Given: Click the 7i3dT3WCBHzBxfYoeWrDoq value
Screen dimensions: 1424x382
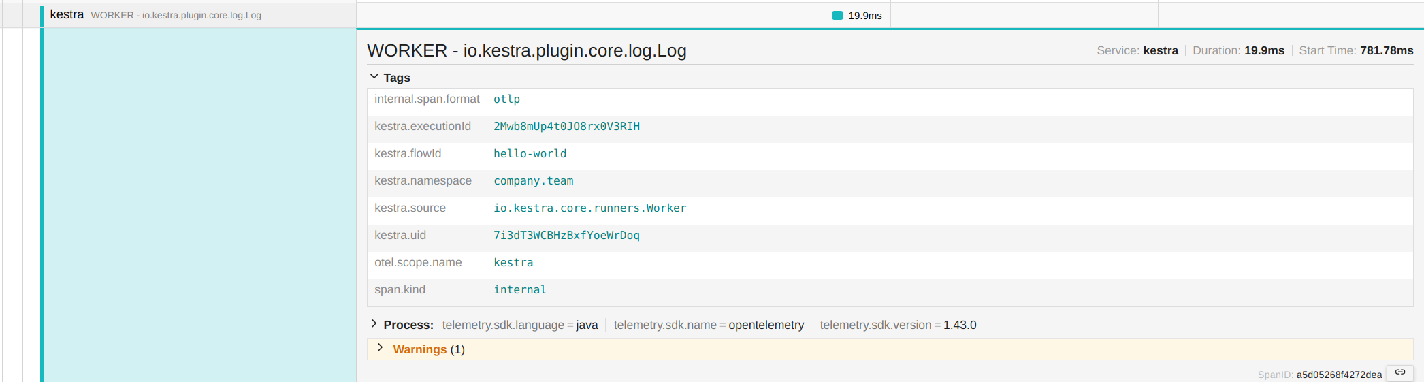Looking at the screenshot, I should pyautogui.click(x=566, y=236).
